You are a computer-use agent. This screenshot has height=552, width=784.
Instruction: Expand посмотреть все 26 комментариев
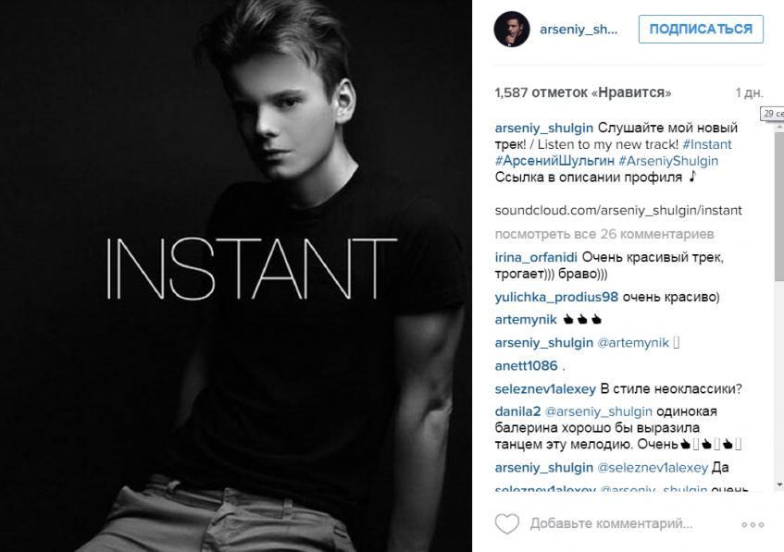coord(604,234)
